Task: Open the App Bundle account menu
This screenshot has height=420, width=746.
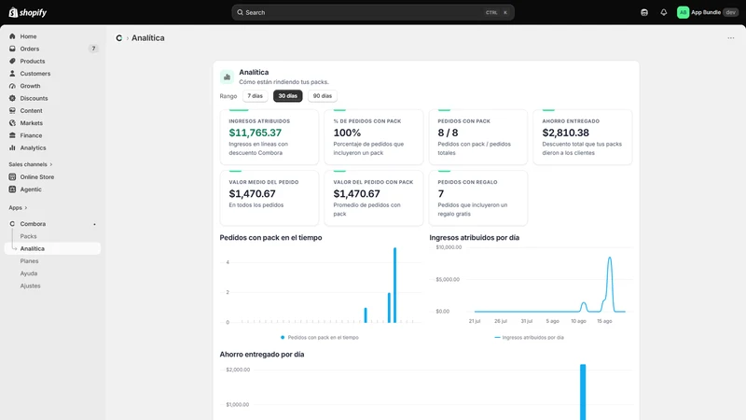Action: click(x=708, y=12)
